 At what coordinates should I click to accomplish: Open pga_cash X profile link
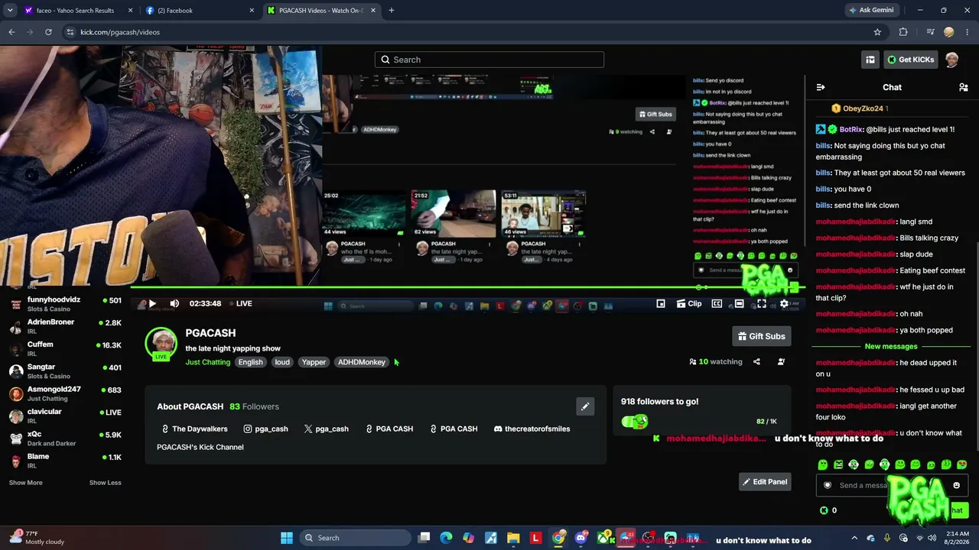327,429
